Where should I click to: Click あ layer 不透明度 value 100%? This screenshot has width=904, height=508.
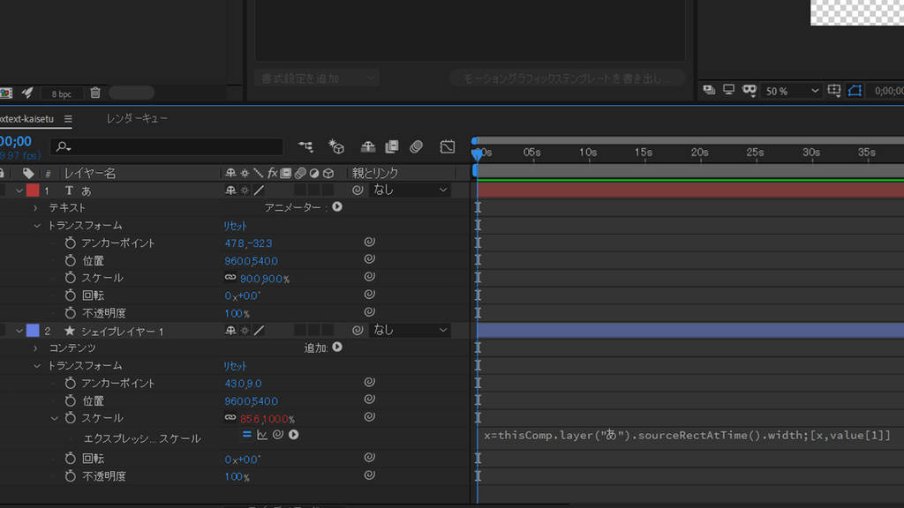click(x=237, y=314)
